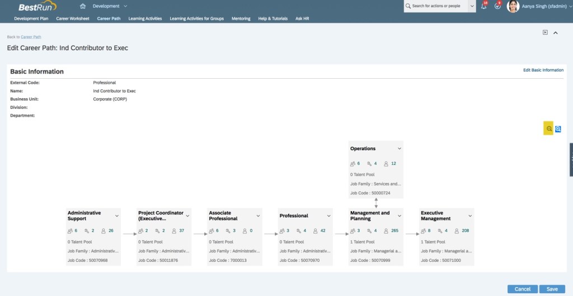Click the people count icon on Operations card
This screenshot has height=296, width=573.
pos(353,164)
